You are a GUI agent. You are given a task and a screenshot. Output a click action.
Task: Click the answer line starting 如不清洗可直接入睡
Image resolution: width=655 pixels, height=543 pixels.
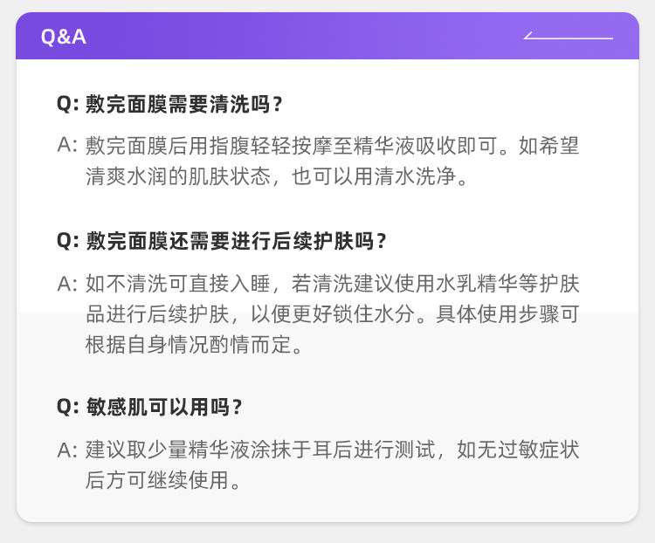point(332,283)
